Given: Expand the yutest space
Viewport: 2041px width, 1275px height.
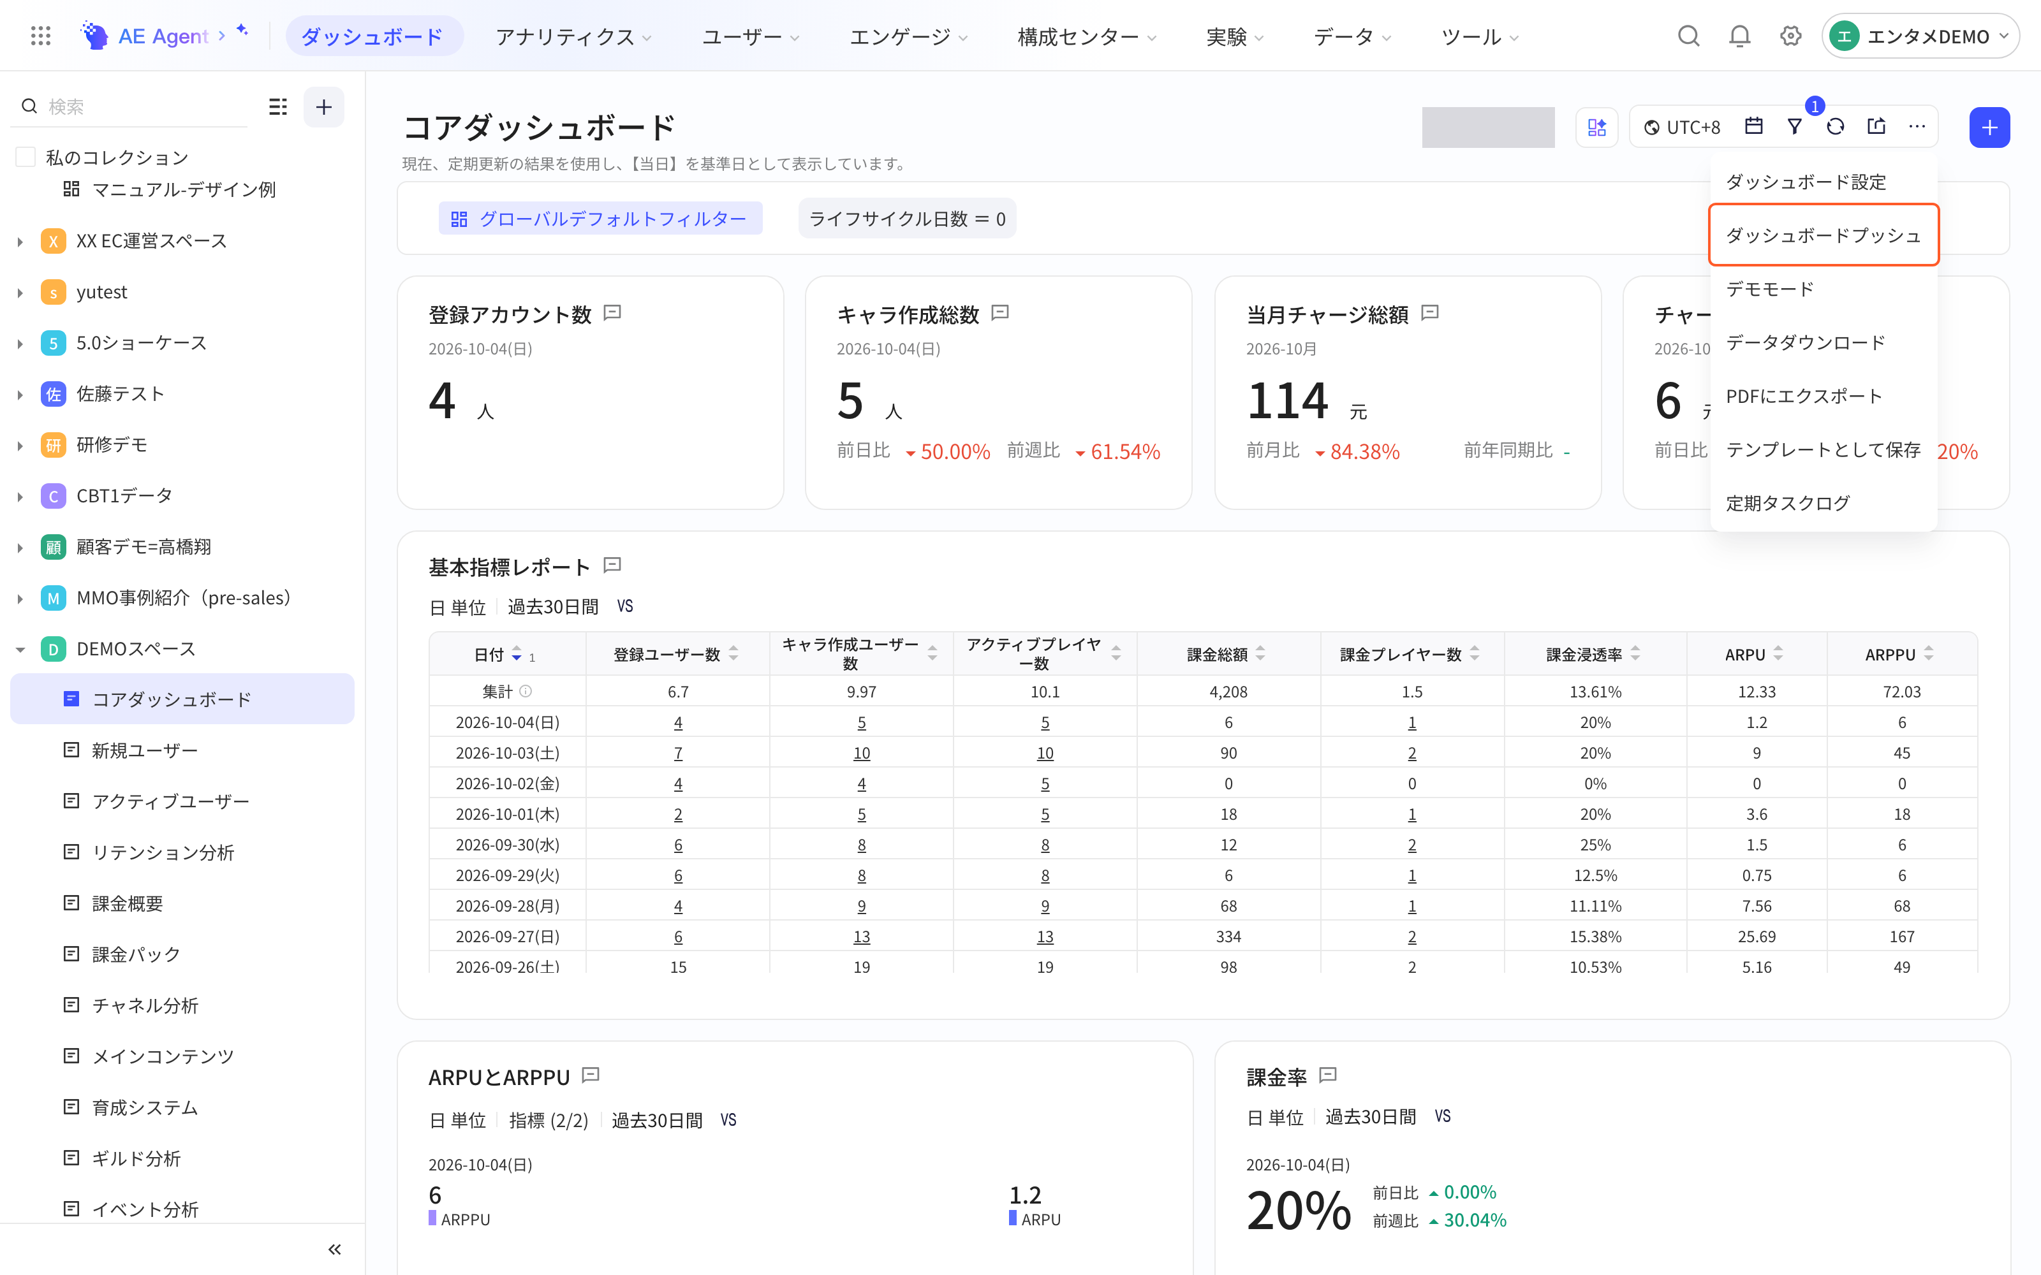Looking at the screenshot, I should coord(20,293).
